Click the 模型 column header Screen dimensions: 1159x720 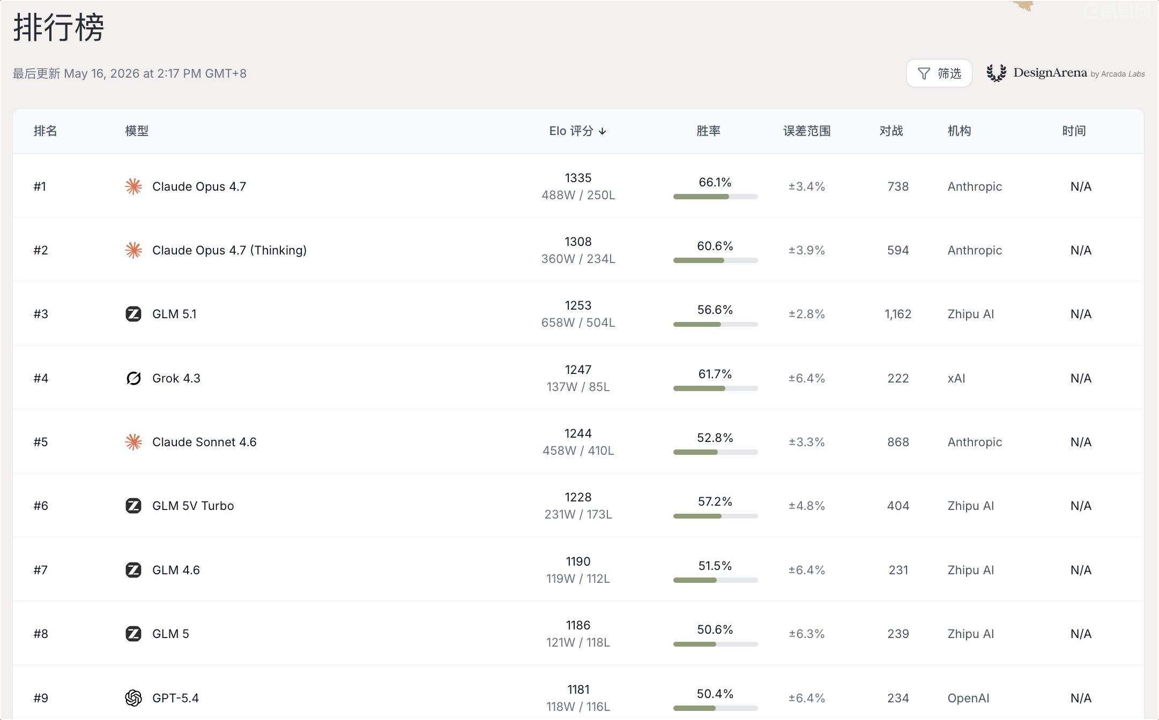click(137, 131)
